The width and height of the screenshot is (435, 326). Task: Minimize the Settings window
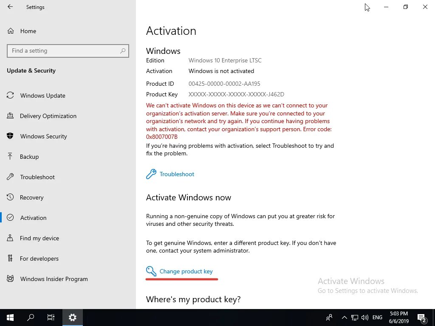[x=386, y=7]
